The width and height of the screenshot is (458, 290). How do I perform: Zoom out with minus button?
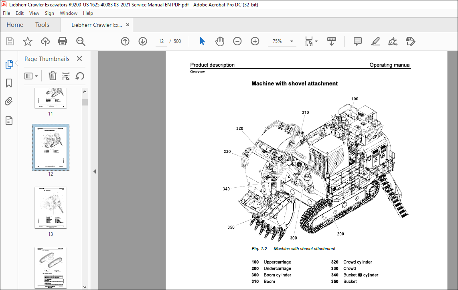pyautogui.click(x=237, y=41)
